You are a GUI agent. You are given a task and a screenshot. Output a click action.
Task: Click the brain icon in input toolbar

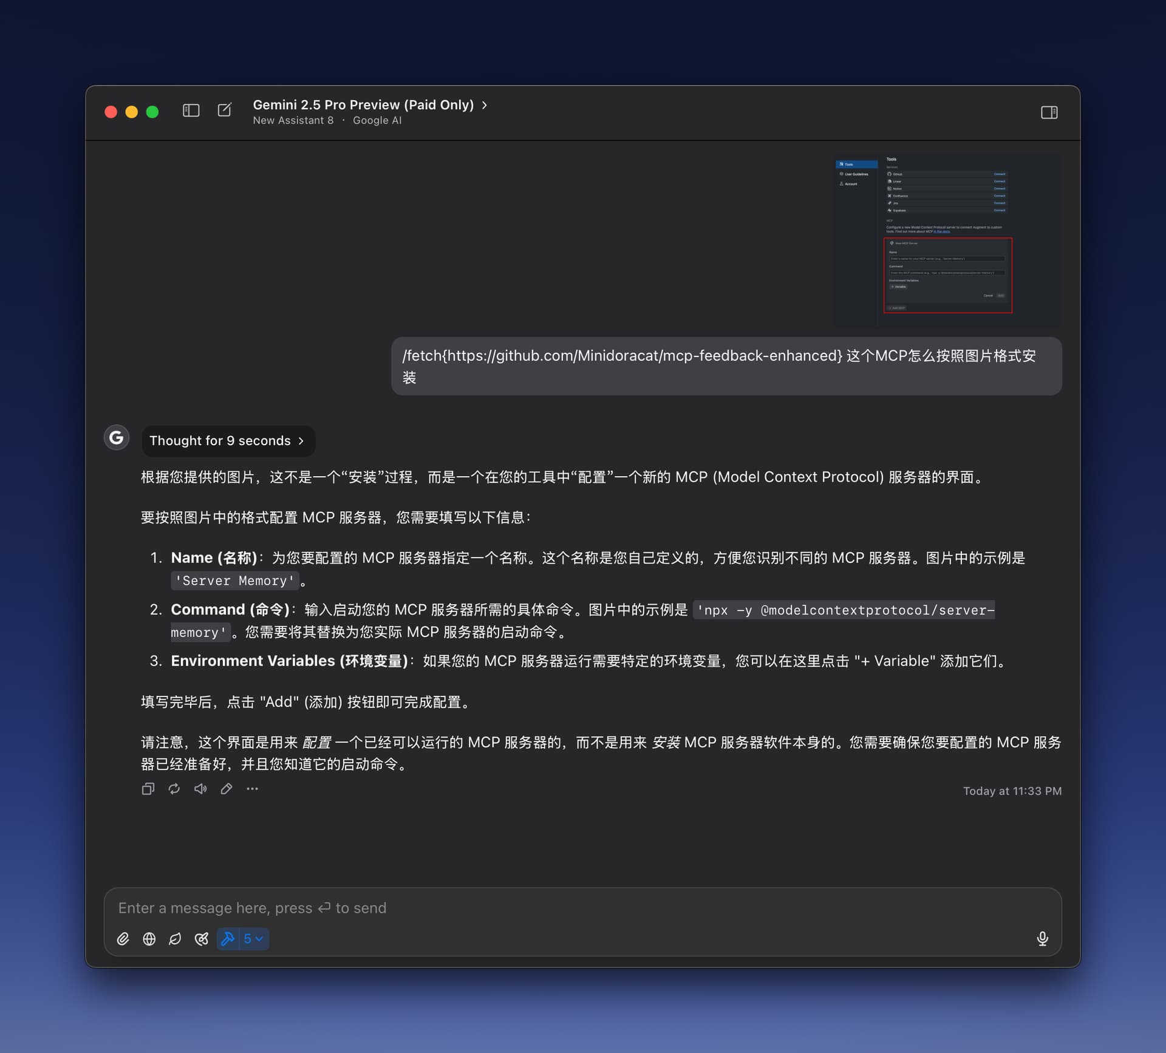(202, 939)
